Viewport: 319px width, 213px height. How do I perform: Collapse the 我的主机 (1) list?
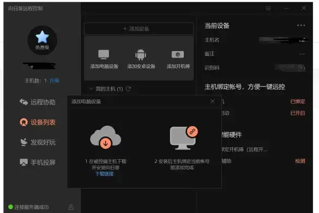[x=91, y=89]
